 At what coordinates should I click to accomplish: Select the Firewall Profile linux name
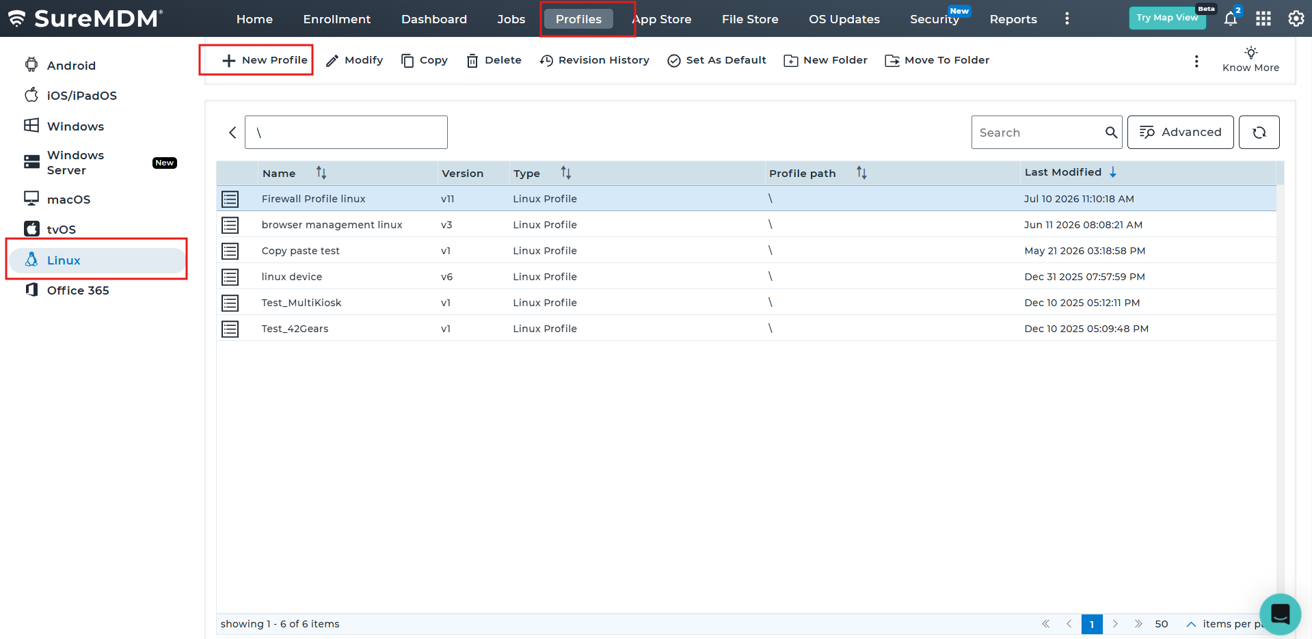pos(313,199)
